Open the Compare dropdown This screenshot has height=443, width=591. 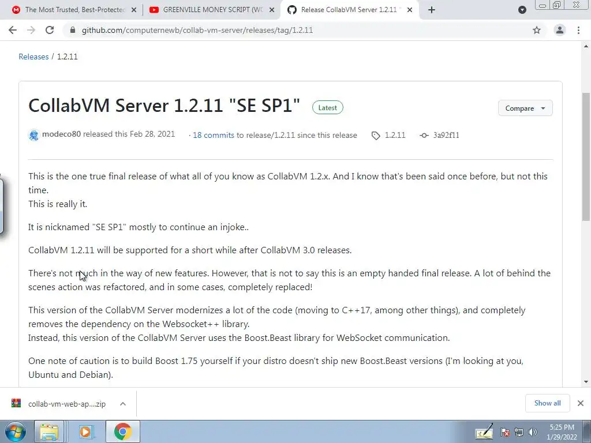[525, 108]
